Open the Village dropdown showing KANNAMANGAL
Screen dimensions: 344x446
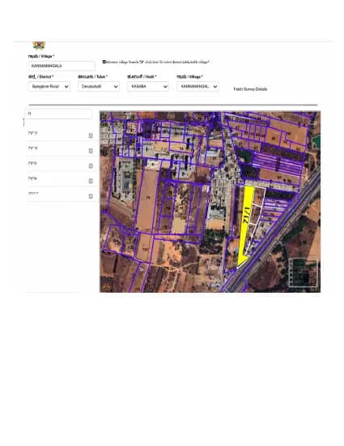point(197,87)
